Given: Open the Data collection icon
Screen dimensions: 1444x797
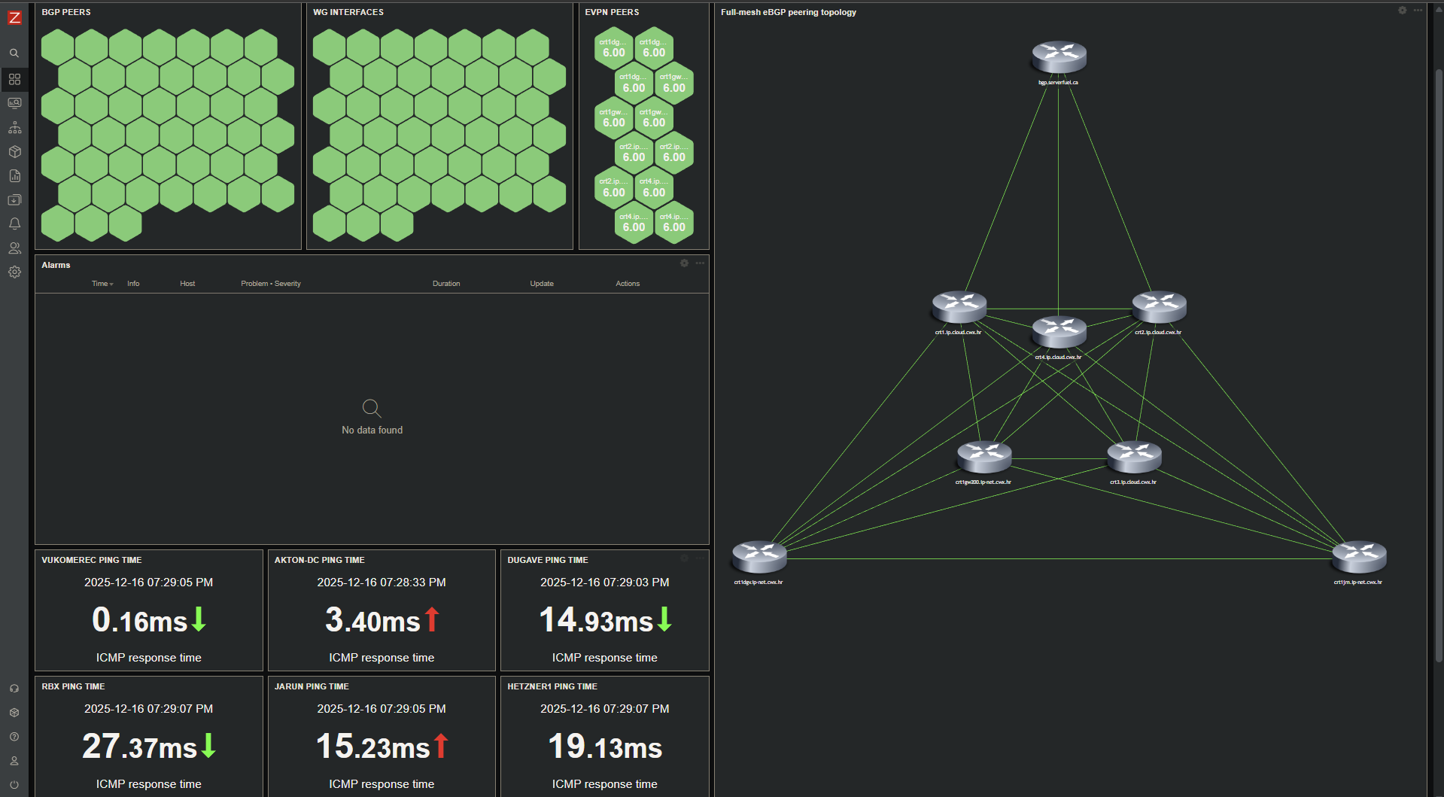Looking at the screenshot, I should tap(14, 199).
